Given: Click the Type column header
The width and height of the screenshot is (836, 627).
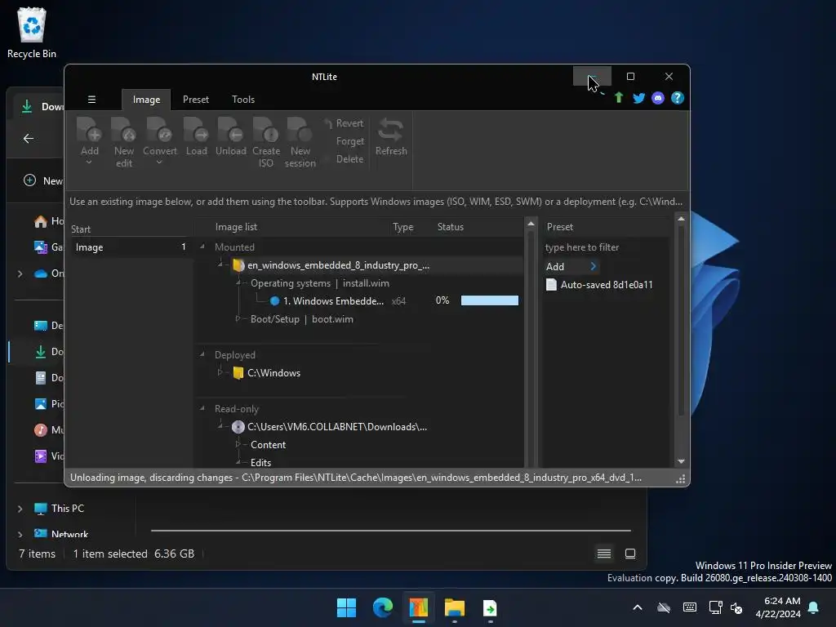Looking at the screenshot, I should coord(403,227).
